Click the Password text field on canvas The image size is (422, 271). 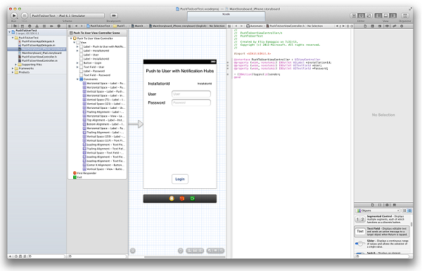pos(191,103)
